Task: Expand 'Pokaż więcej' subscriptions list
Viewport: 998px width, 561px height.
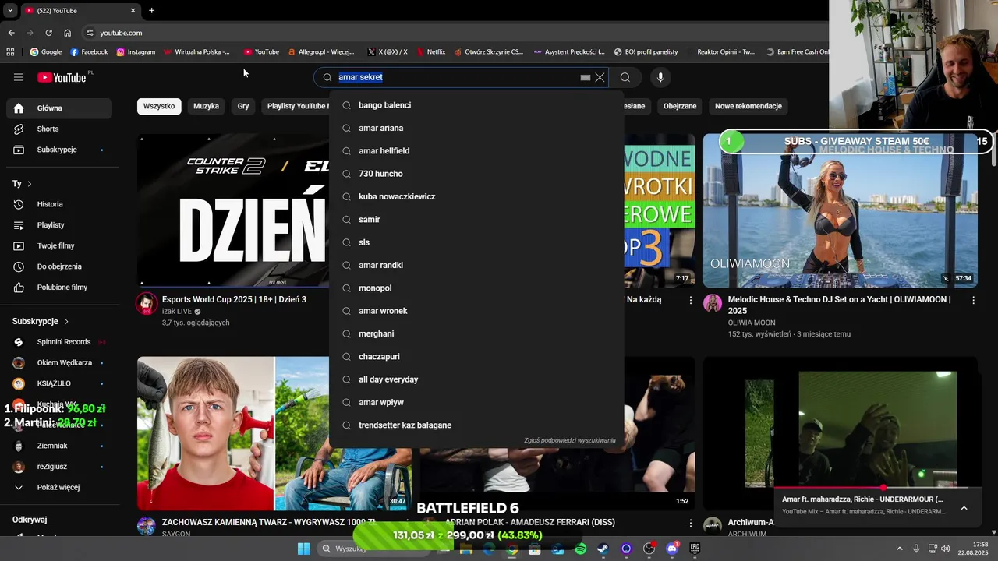Action: [59, 487]
